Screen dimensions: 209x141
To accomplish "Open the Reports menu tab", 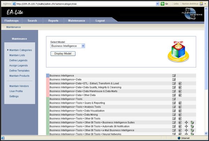I will tap(53, 21).
